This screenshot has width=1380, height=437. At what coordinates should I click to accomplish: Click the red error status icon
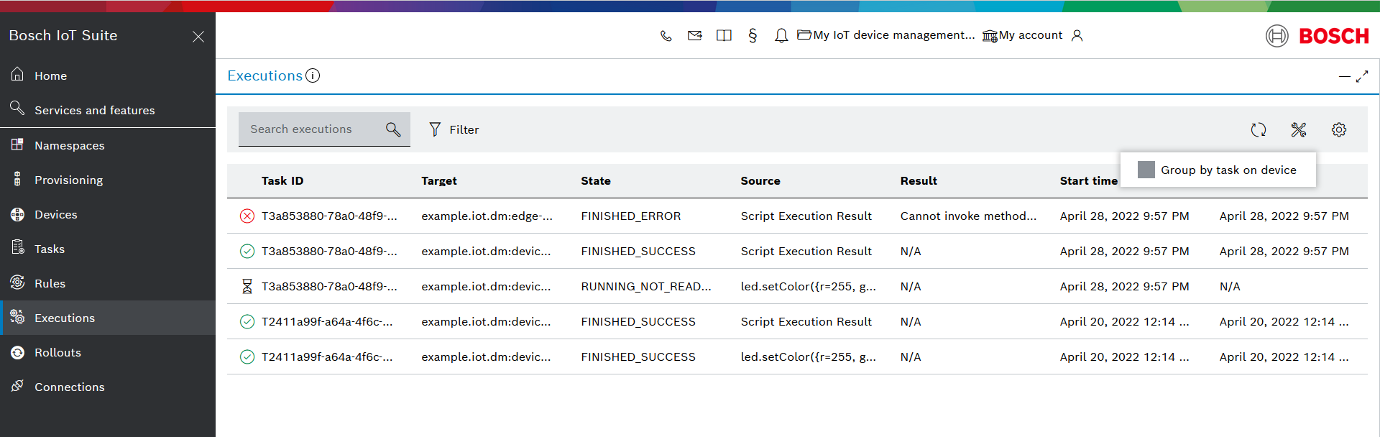coord(247,216)
